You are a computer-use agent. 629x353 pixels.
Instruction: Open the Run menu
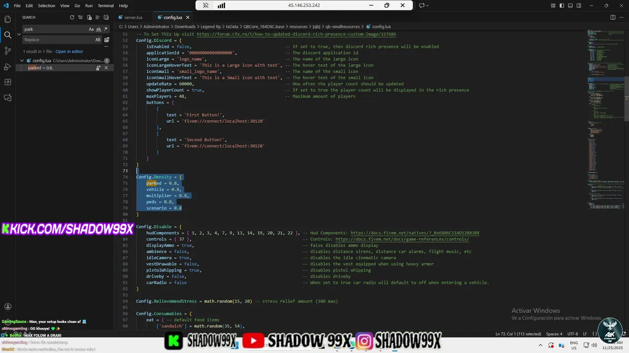pyautogui.click(x=89, y=5)
